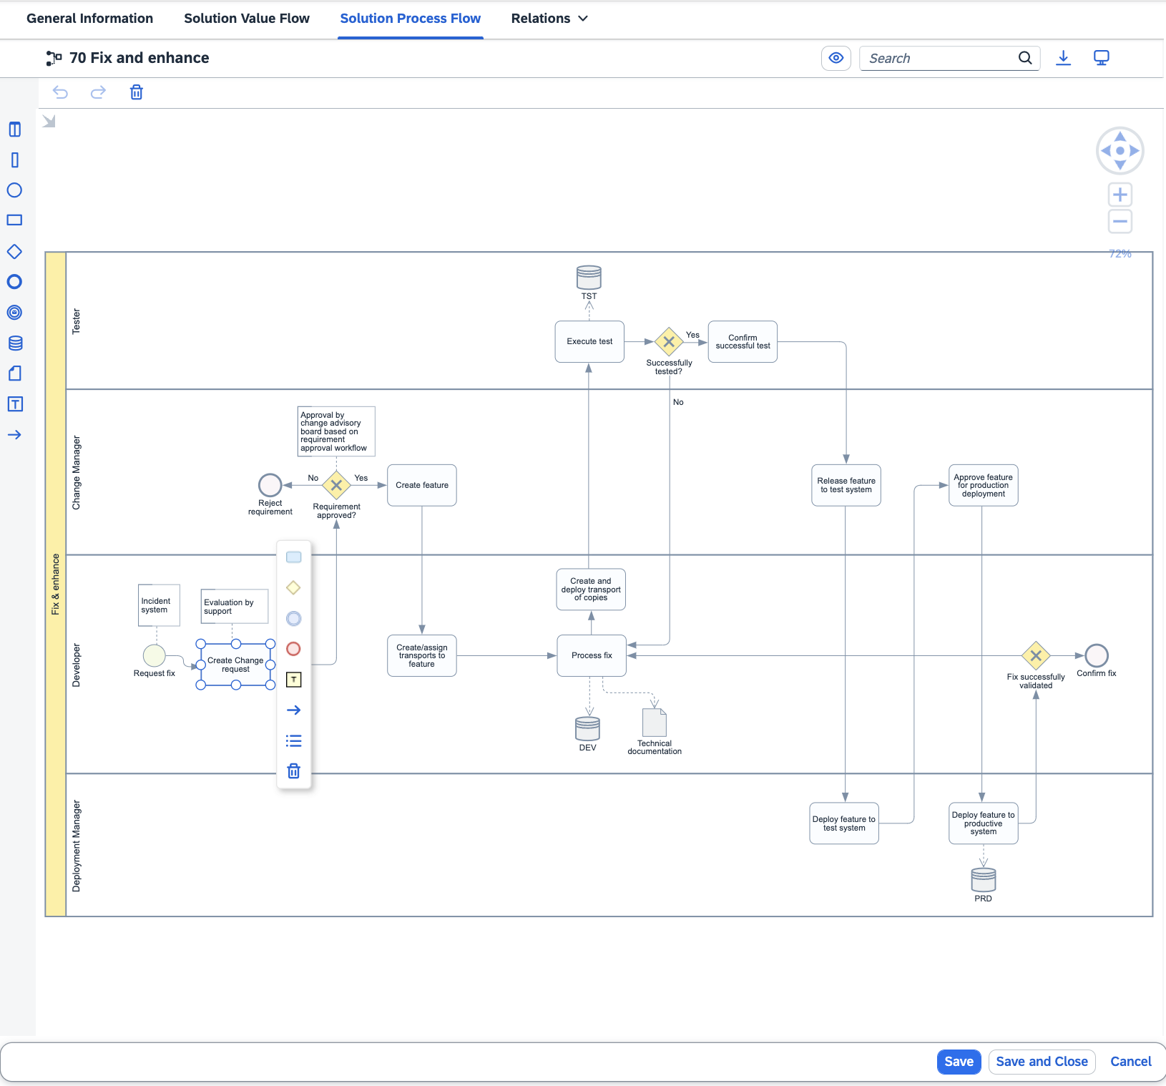Zoom in with the plus button
Viewport: 1166px width, 1086px height.
coord(1120,195)
